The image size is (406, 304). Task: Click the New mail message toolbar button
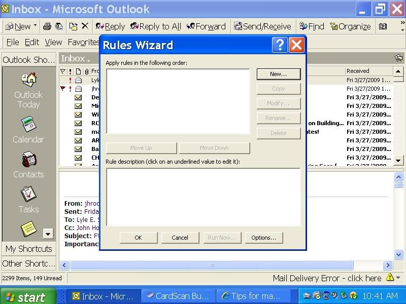tap(18, 26)
